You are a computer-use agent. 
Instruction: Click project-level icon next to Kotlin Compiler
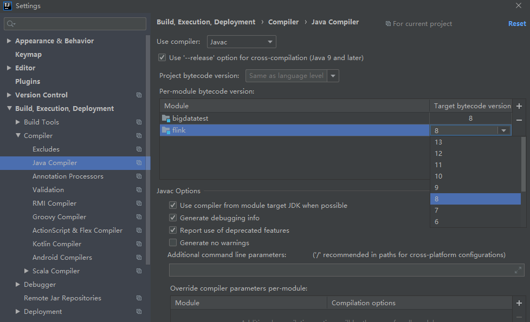coord(139,244)
